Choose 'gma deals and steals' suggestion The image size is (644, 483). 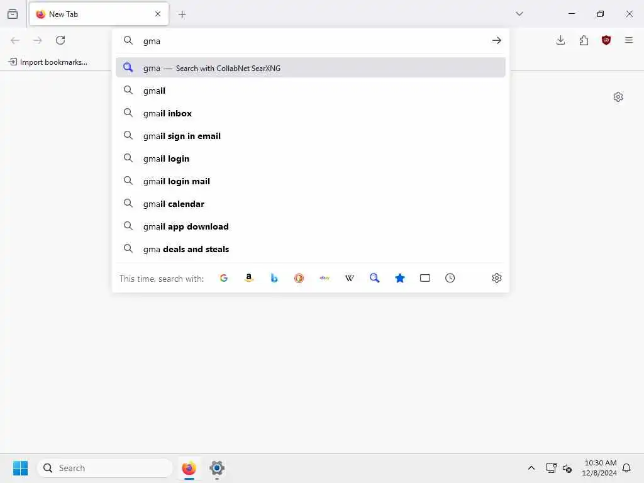click(x=311, y=249)
